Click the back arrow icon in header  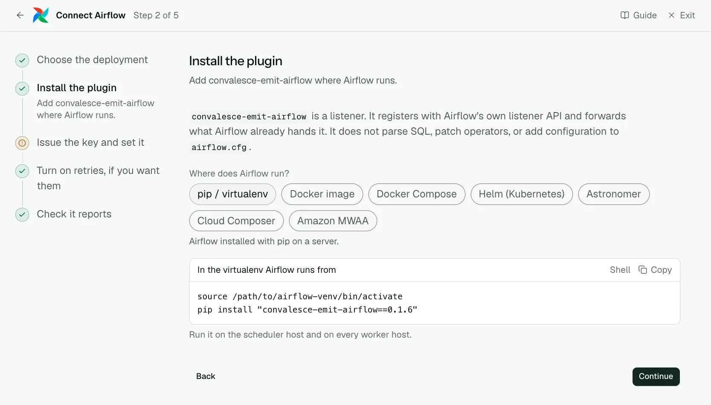tap(20, 15)
